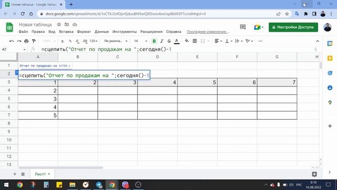Open text wrapping dropdown
Viewport: 337px width, 190px height.
click(x=239, y=41)
